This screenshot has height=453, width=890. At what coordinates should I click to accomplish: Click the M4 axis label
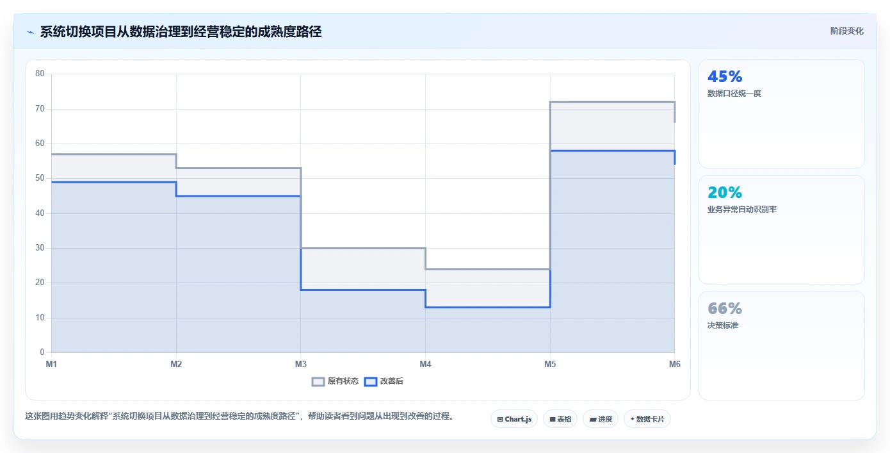425,365
